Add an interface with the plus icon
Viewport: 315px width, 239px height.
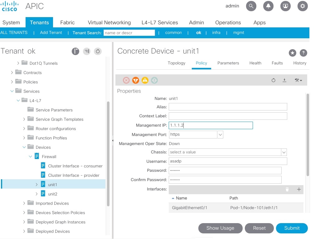click(x=299, y=190)
